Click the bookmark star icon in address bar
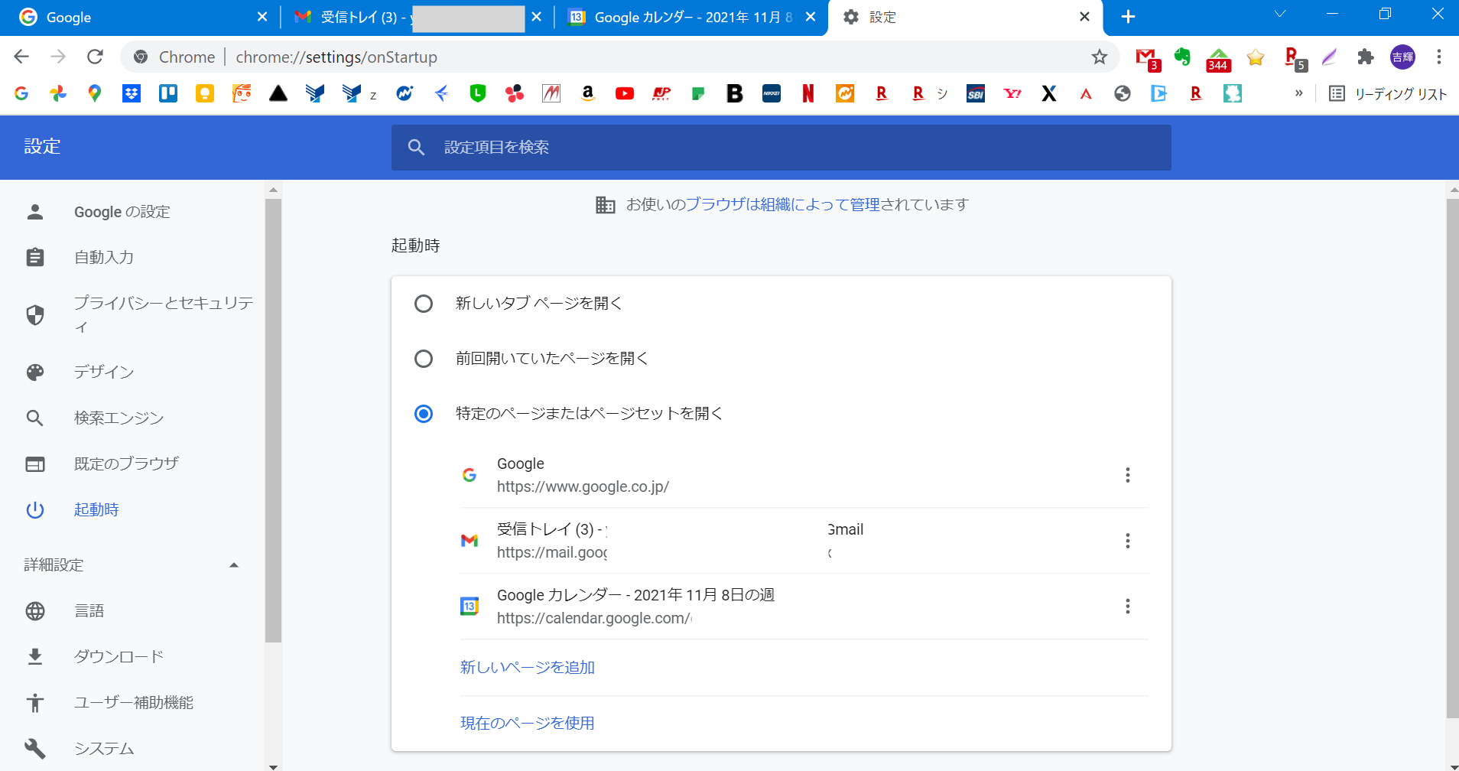Image resolution: width=1459 pixels, height=771 pixels. (1099, 57)
